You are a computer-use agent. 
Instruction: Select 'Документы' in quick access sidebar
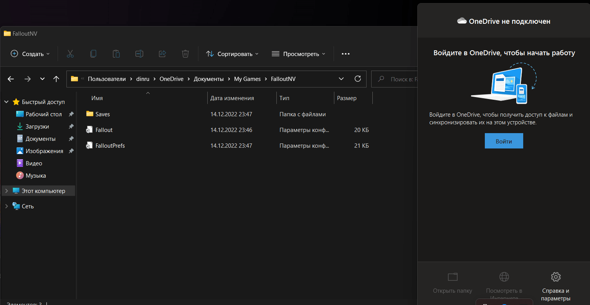(x=41, y=139)
